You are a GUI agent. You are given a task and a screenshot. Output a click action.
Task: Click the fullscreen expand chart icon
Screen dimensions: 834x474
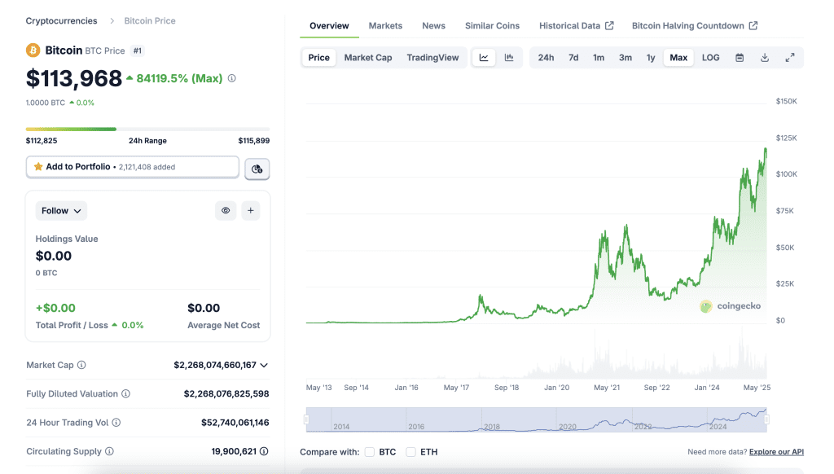pyautogui.click(x=790, y=58)
